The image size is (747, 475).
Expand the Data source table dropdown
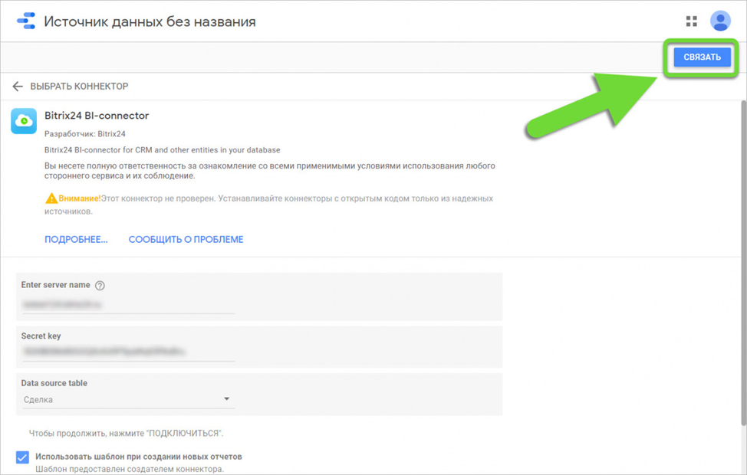[x=129, y=399]
